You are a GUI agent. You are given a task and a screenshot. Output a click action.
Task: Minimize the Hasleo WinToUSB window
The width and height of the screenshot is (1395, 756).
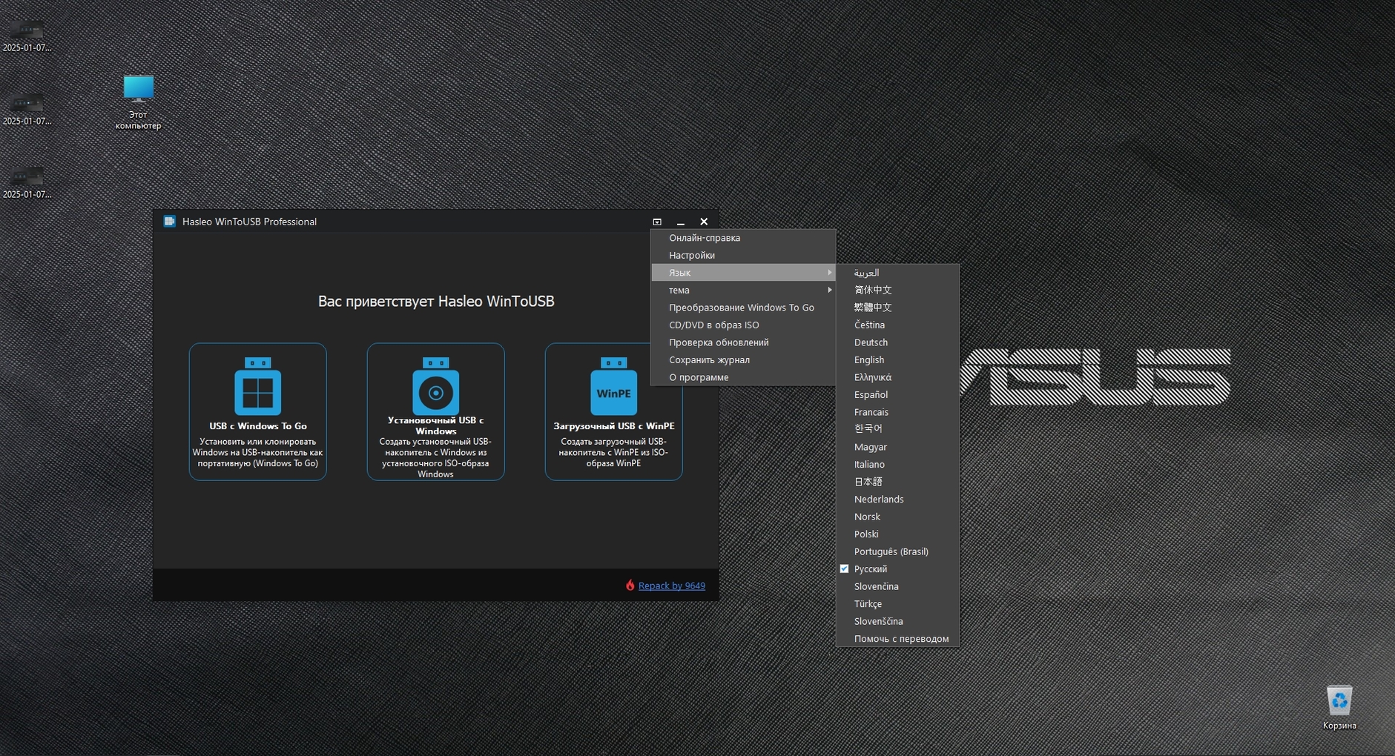tap(680, 222)
